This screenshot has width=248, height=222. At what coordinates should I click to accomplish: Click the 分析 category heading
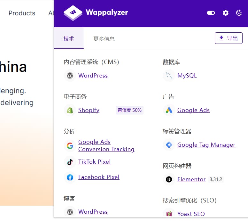click(69, 131)
